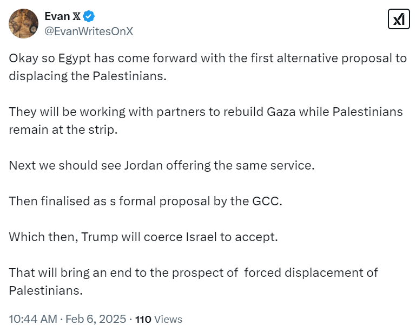Click the word "GCC" in the post

pyautogui.click(x=267, y=201)
